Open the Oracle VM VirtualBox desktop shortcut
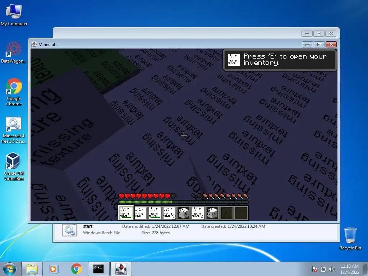Screen dimensions: 368x276 click(14, 166)
